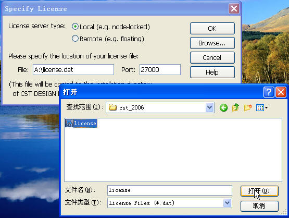
Task: Create a new folder in the open dialog
Action: (248, 107)
